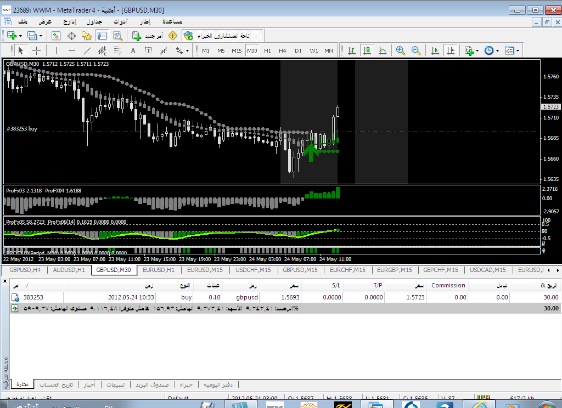The height and width of the screenshot is (408, 562).
Task: Switch to M1 timeframe
Action: click(206, 50)
